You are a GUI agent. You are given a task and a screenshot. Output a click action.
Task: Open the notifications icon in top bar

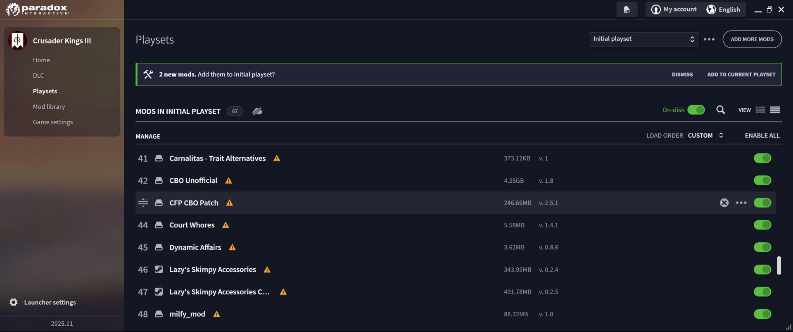pyautogui.click(x=627, y=9)
